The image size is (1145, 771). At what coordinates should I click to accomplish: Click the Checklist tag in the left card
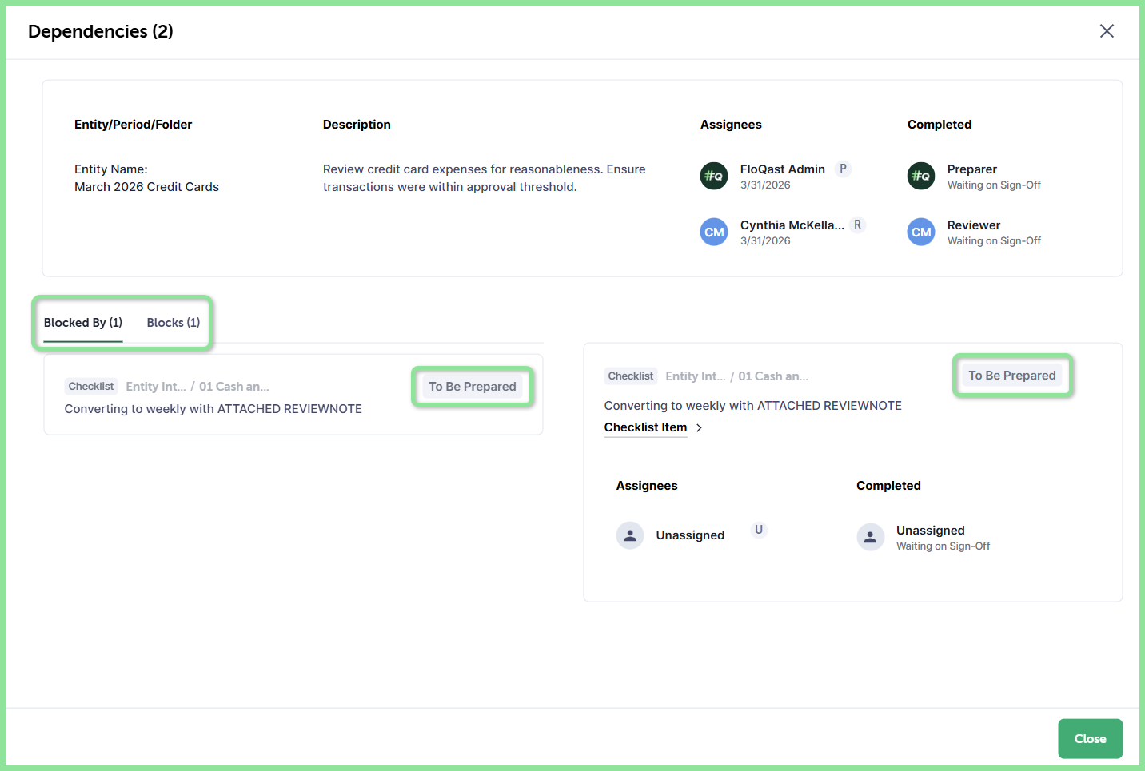pos(91,387)
